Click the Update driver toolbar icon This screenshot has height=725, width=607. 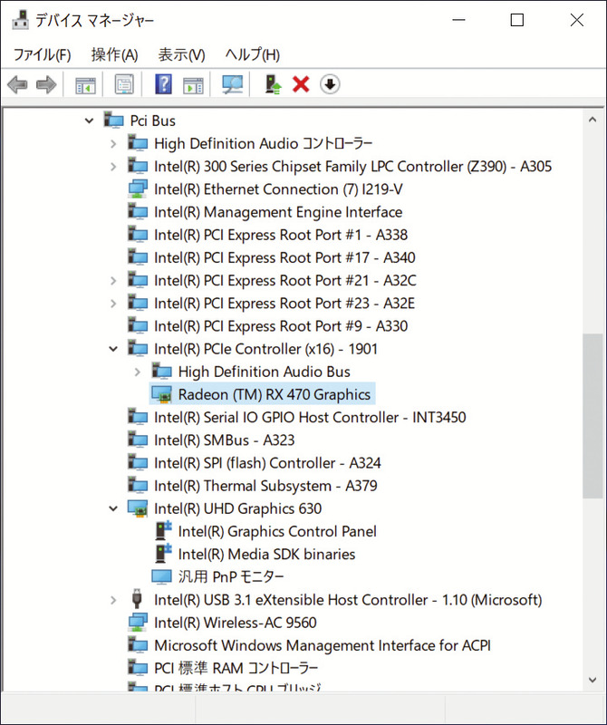[273, 84]
